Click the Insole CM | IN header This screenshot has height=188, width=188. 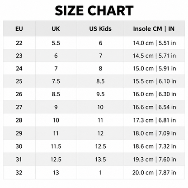click(154, 28)
